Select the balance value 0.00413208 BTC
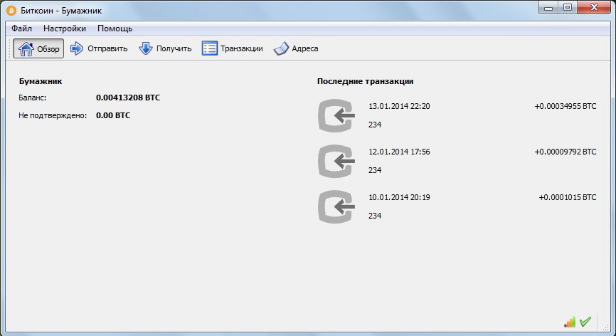 (128, 98)
